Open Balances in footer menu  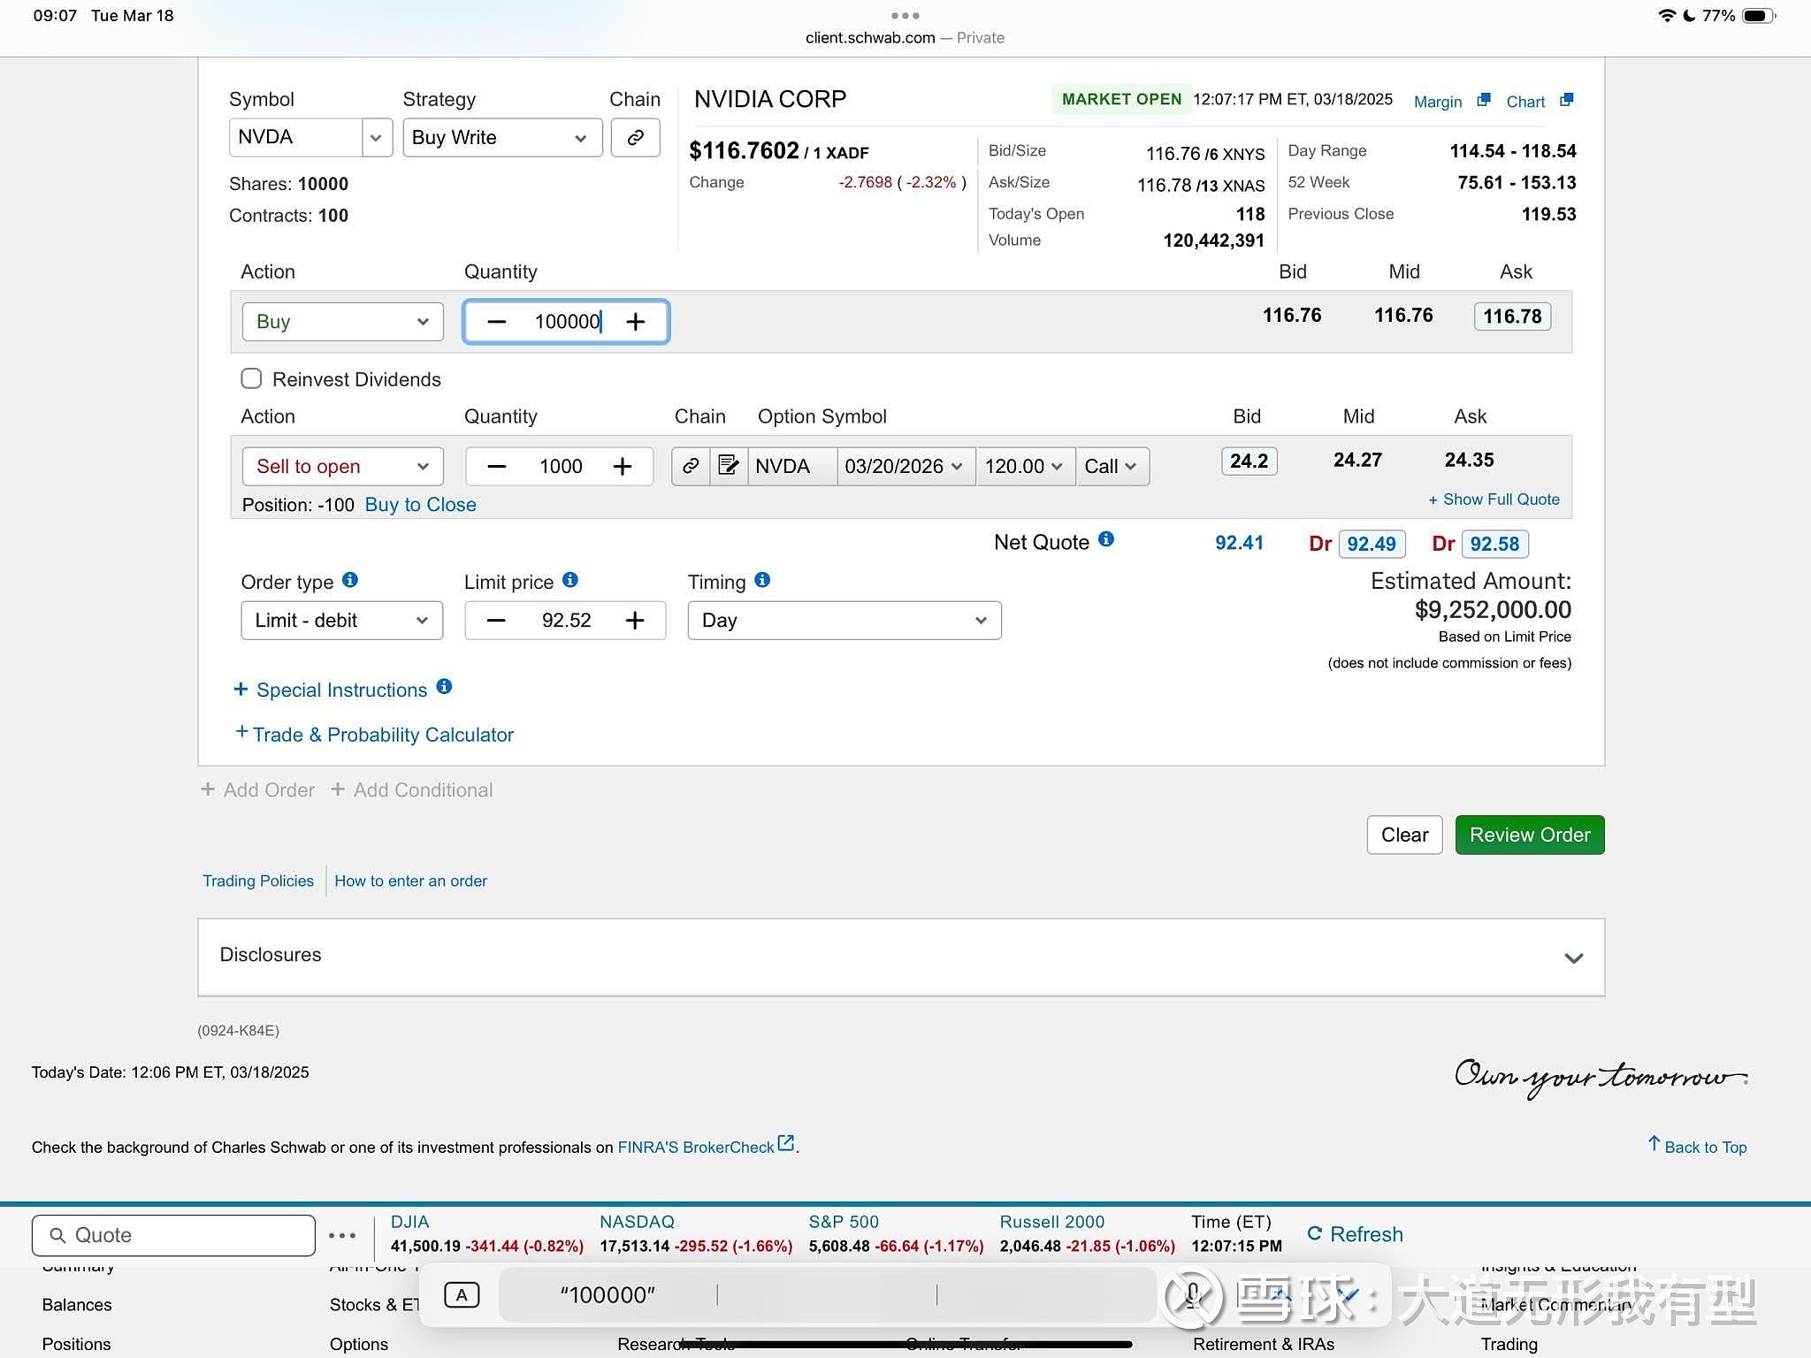pyautogui.click(x=77, y=1305)
